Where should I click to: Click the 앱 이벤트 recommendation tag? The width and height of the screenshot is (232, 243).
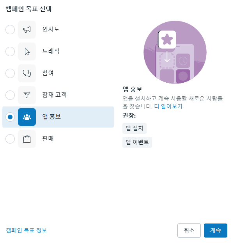[x=137, y=142]
